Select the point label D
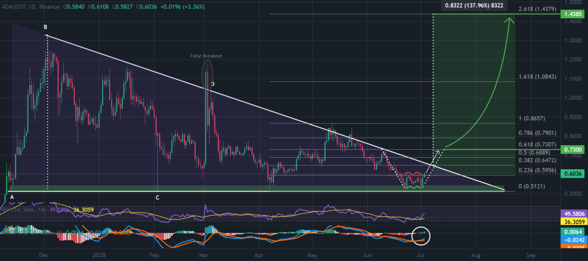Screen dimensions: 588x261 coord(212,84)
